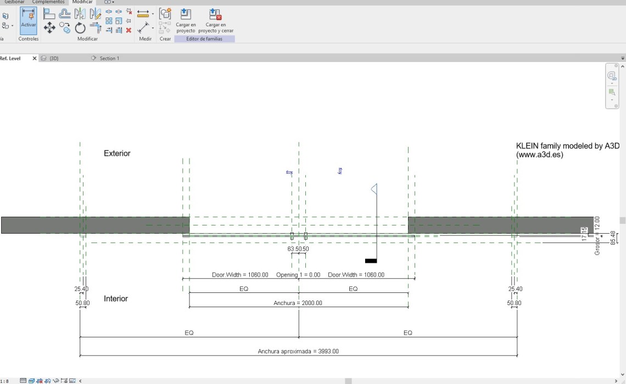Click Zoom in Region navigation icon
The height and width of the screenshot is (384, 626).
click(x=612, y=92)
